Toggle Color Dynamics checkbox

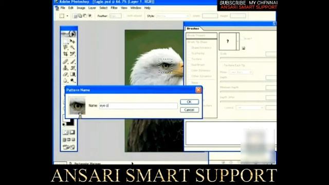click(189, 70)
